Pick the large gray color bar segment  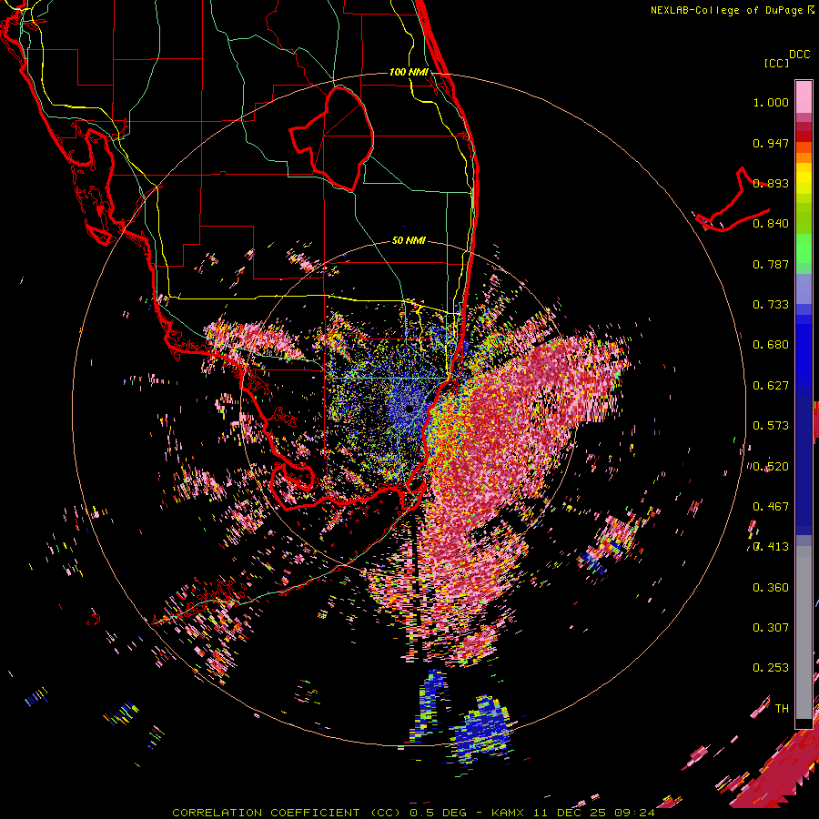pos(804,632)
